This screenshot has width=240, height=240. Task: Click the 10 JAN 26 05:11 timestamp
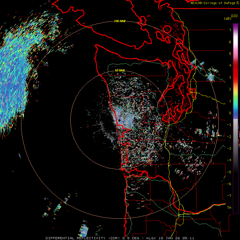pyautogui.click(x=176, y=238)
